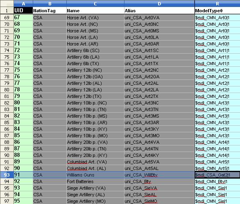Select the Williams Guns name cell

[x=95, y=175]
